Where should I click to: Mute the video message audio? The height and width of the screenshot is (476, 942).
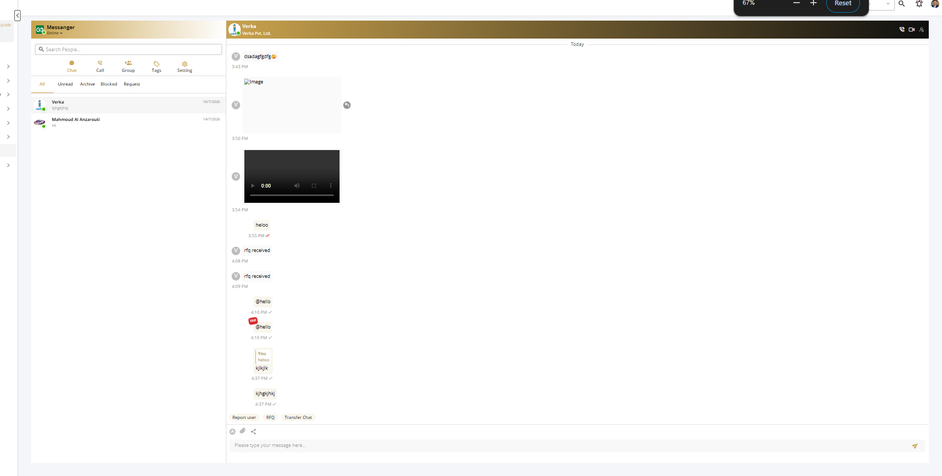pos(297,185)
